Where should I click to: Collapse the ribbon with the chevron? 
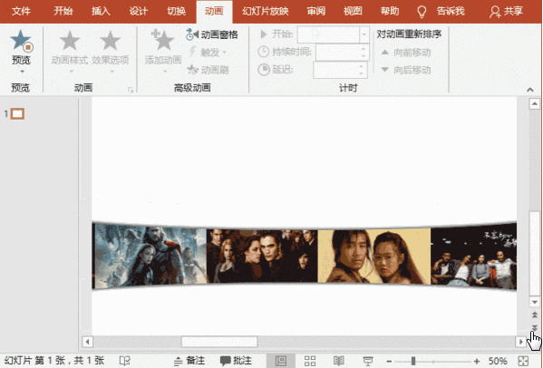pyautogui.click(x=530, y=90)
